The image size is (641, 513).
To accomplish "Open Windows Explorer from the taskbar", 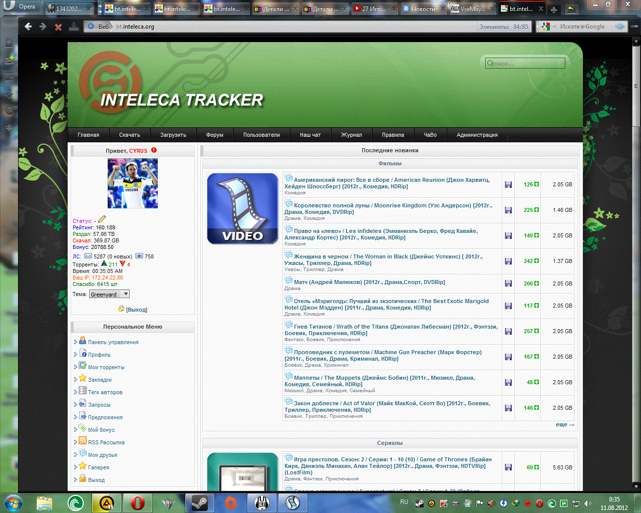I will (45, 502).
